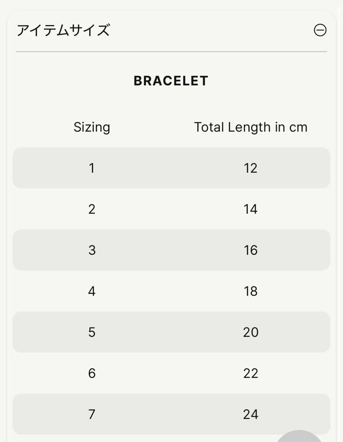The height and width of the screenshot is (442, 343).
Task: Tap the 18 cm length cell
Action: [x=251, y=291]
